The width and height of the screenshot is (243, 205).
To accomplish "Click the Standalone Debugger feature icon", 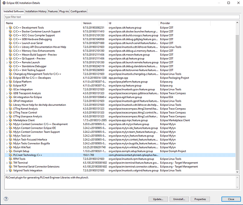I will [11, 66].
